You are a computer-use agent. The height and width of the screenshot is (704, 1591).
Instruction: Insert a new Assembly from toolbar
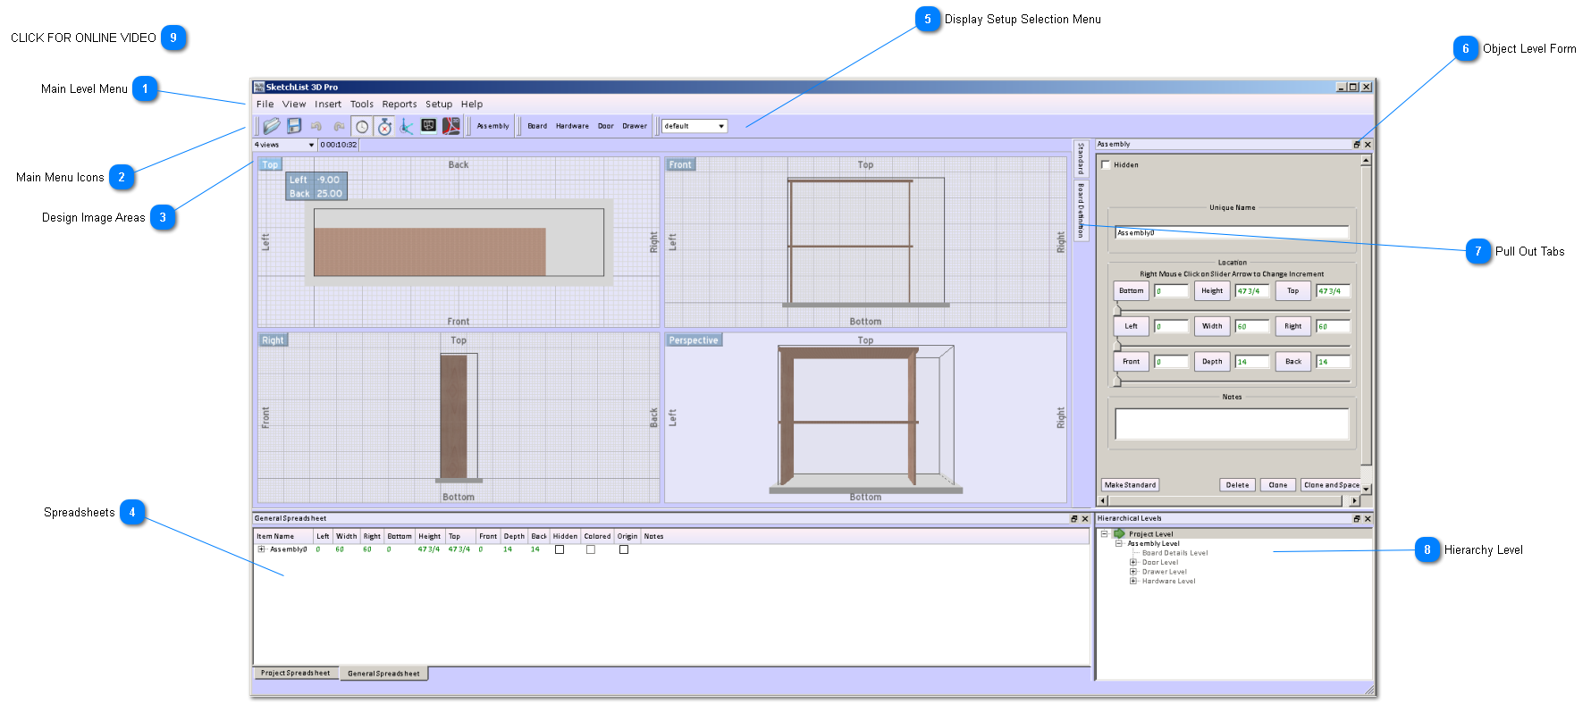click(492, 126)
